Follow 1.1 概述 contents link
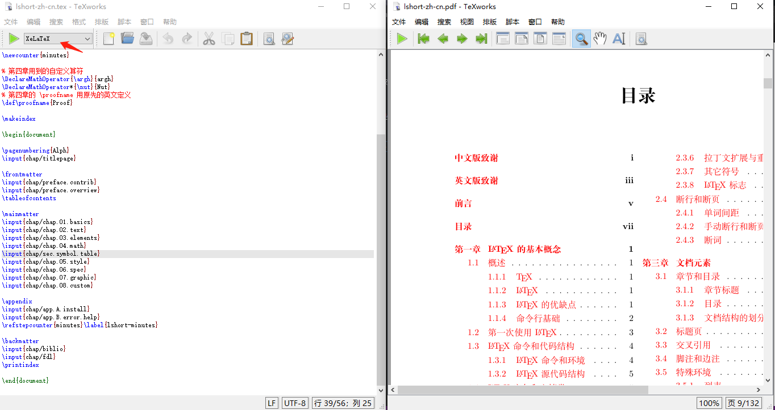Image resolution: width=775 pixels, height=410 pixels. click(486, 263)
